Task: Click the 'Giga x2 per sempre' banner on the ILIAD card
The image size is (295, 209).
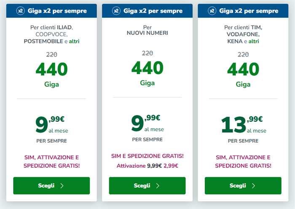Action: 51,11
